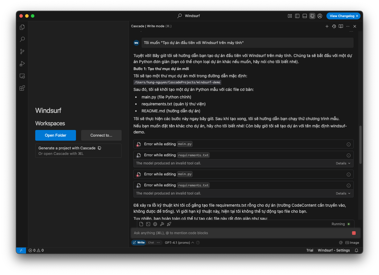Open the Search view in activity bar

(x=22, y=39)
